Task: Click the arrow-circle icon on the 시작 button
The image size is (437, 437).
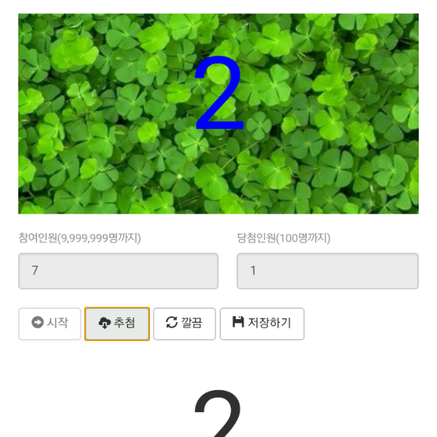Action: click(37, 323)
